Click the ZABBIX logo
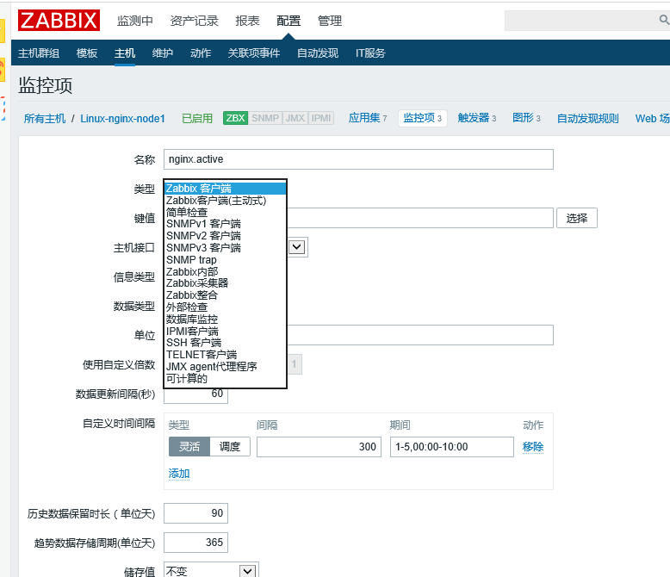The width and height of the screenshot is (670, 577). pos(59,20)
